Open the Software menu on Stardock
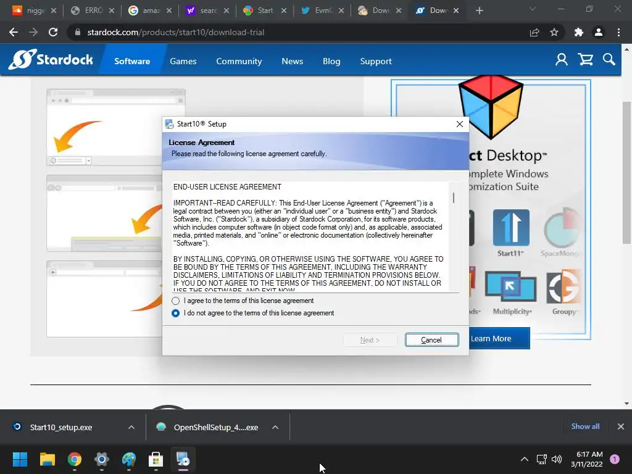 point(132,61)
